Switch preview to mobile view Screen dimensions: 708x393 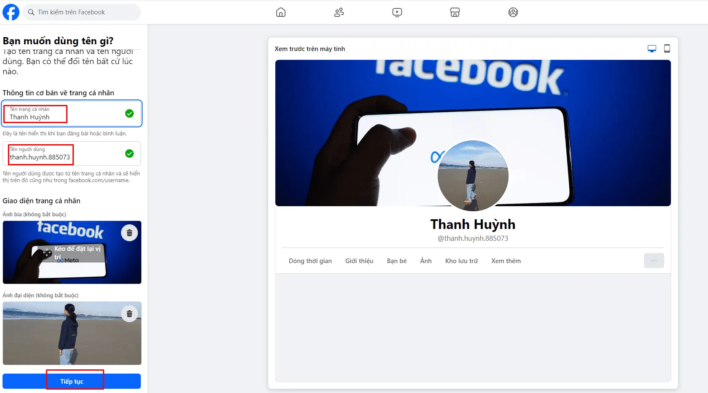pyautogui.click(x=667, y=48)
